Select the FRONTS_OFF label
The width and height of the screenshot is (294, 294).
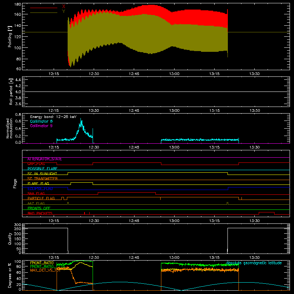(39, 208)
